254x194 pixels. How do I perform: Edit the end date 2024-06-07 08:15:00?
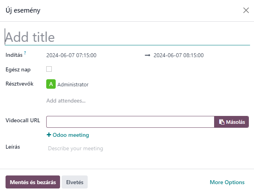click(179, 55)
